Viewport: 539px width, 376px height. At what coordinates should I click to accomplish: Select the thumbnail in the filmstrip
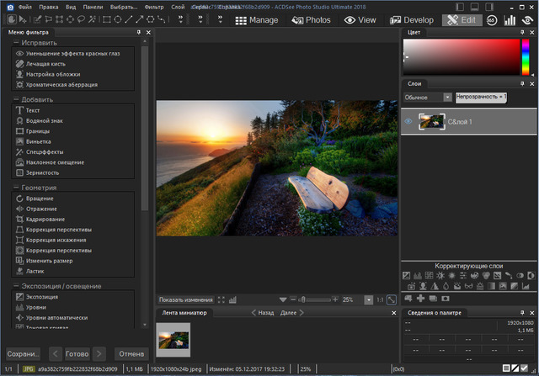point(173,339)
